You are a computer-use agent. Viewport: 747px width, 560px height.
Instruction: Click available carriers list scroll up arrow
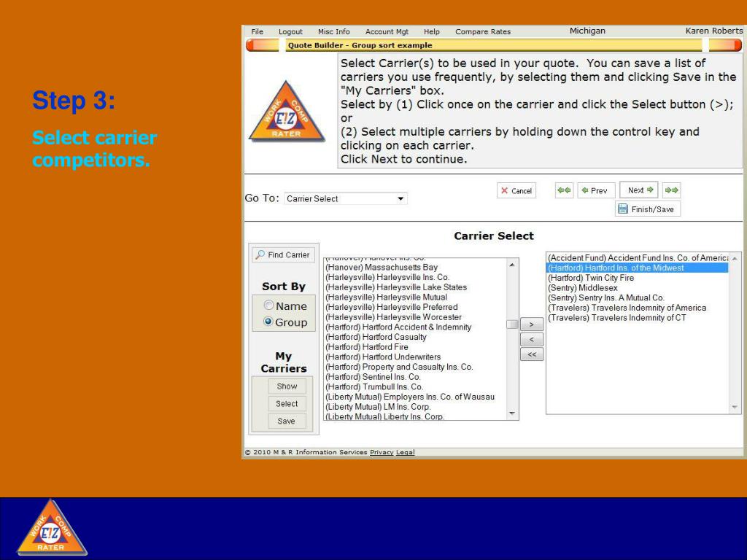tap(512, 264)
